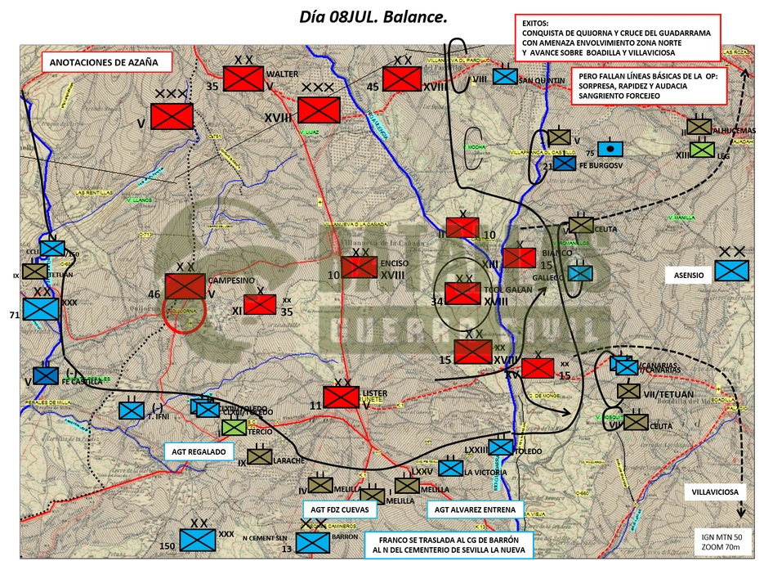
Task: Click the red XIII Bianco brigade symbol
Action: click(x=520, y=258)
